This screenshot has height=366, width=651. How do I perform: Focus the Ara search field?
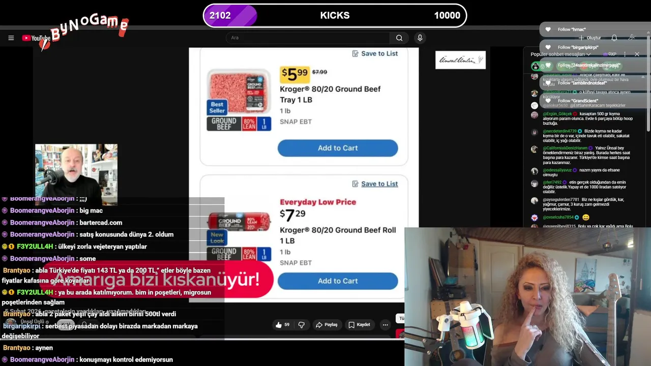309,38
